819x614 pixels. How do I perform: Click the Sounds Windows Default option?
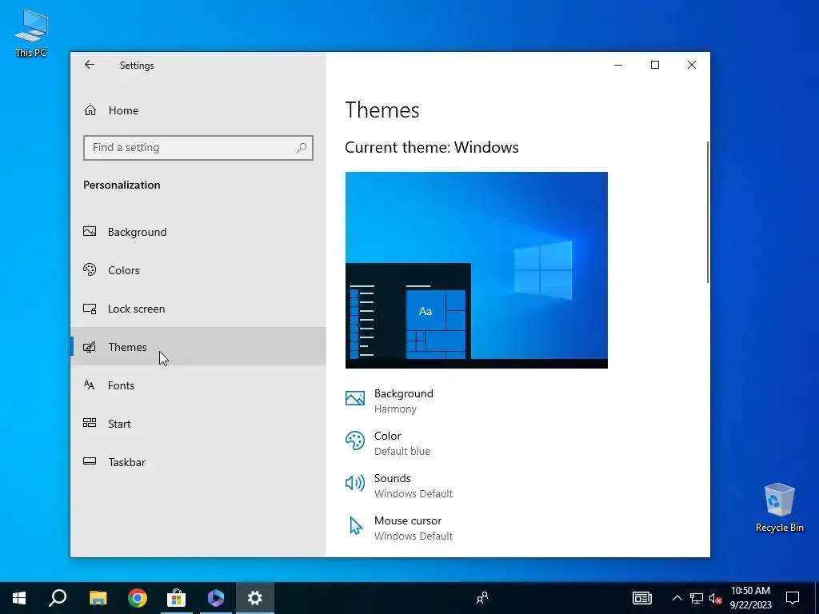tap(399, 485)
